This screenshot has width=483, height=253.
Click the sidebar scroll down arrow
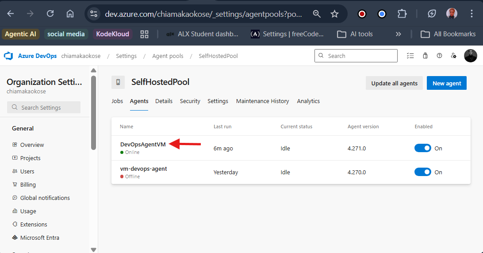pos(94,249)
